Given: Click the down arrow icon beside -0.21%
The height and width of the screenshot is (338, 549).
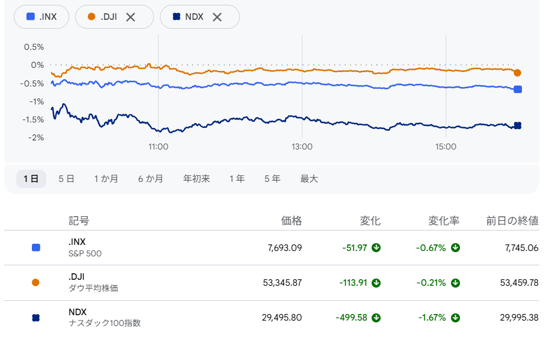Looking at the screenshot, I should click(455, 283).
